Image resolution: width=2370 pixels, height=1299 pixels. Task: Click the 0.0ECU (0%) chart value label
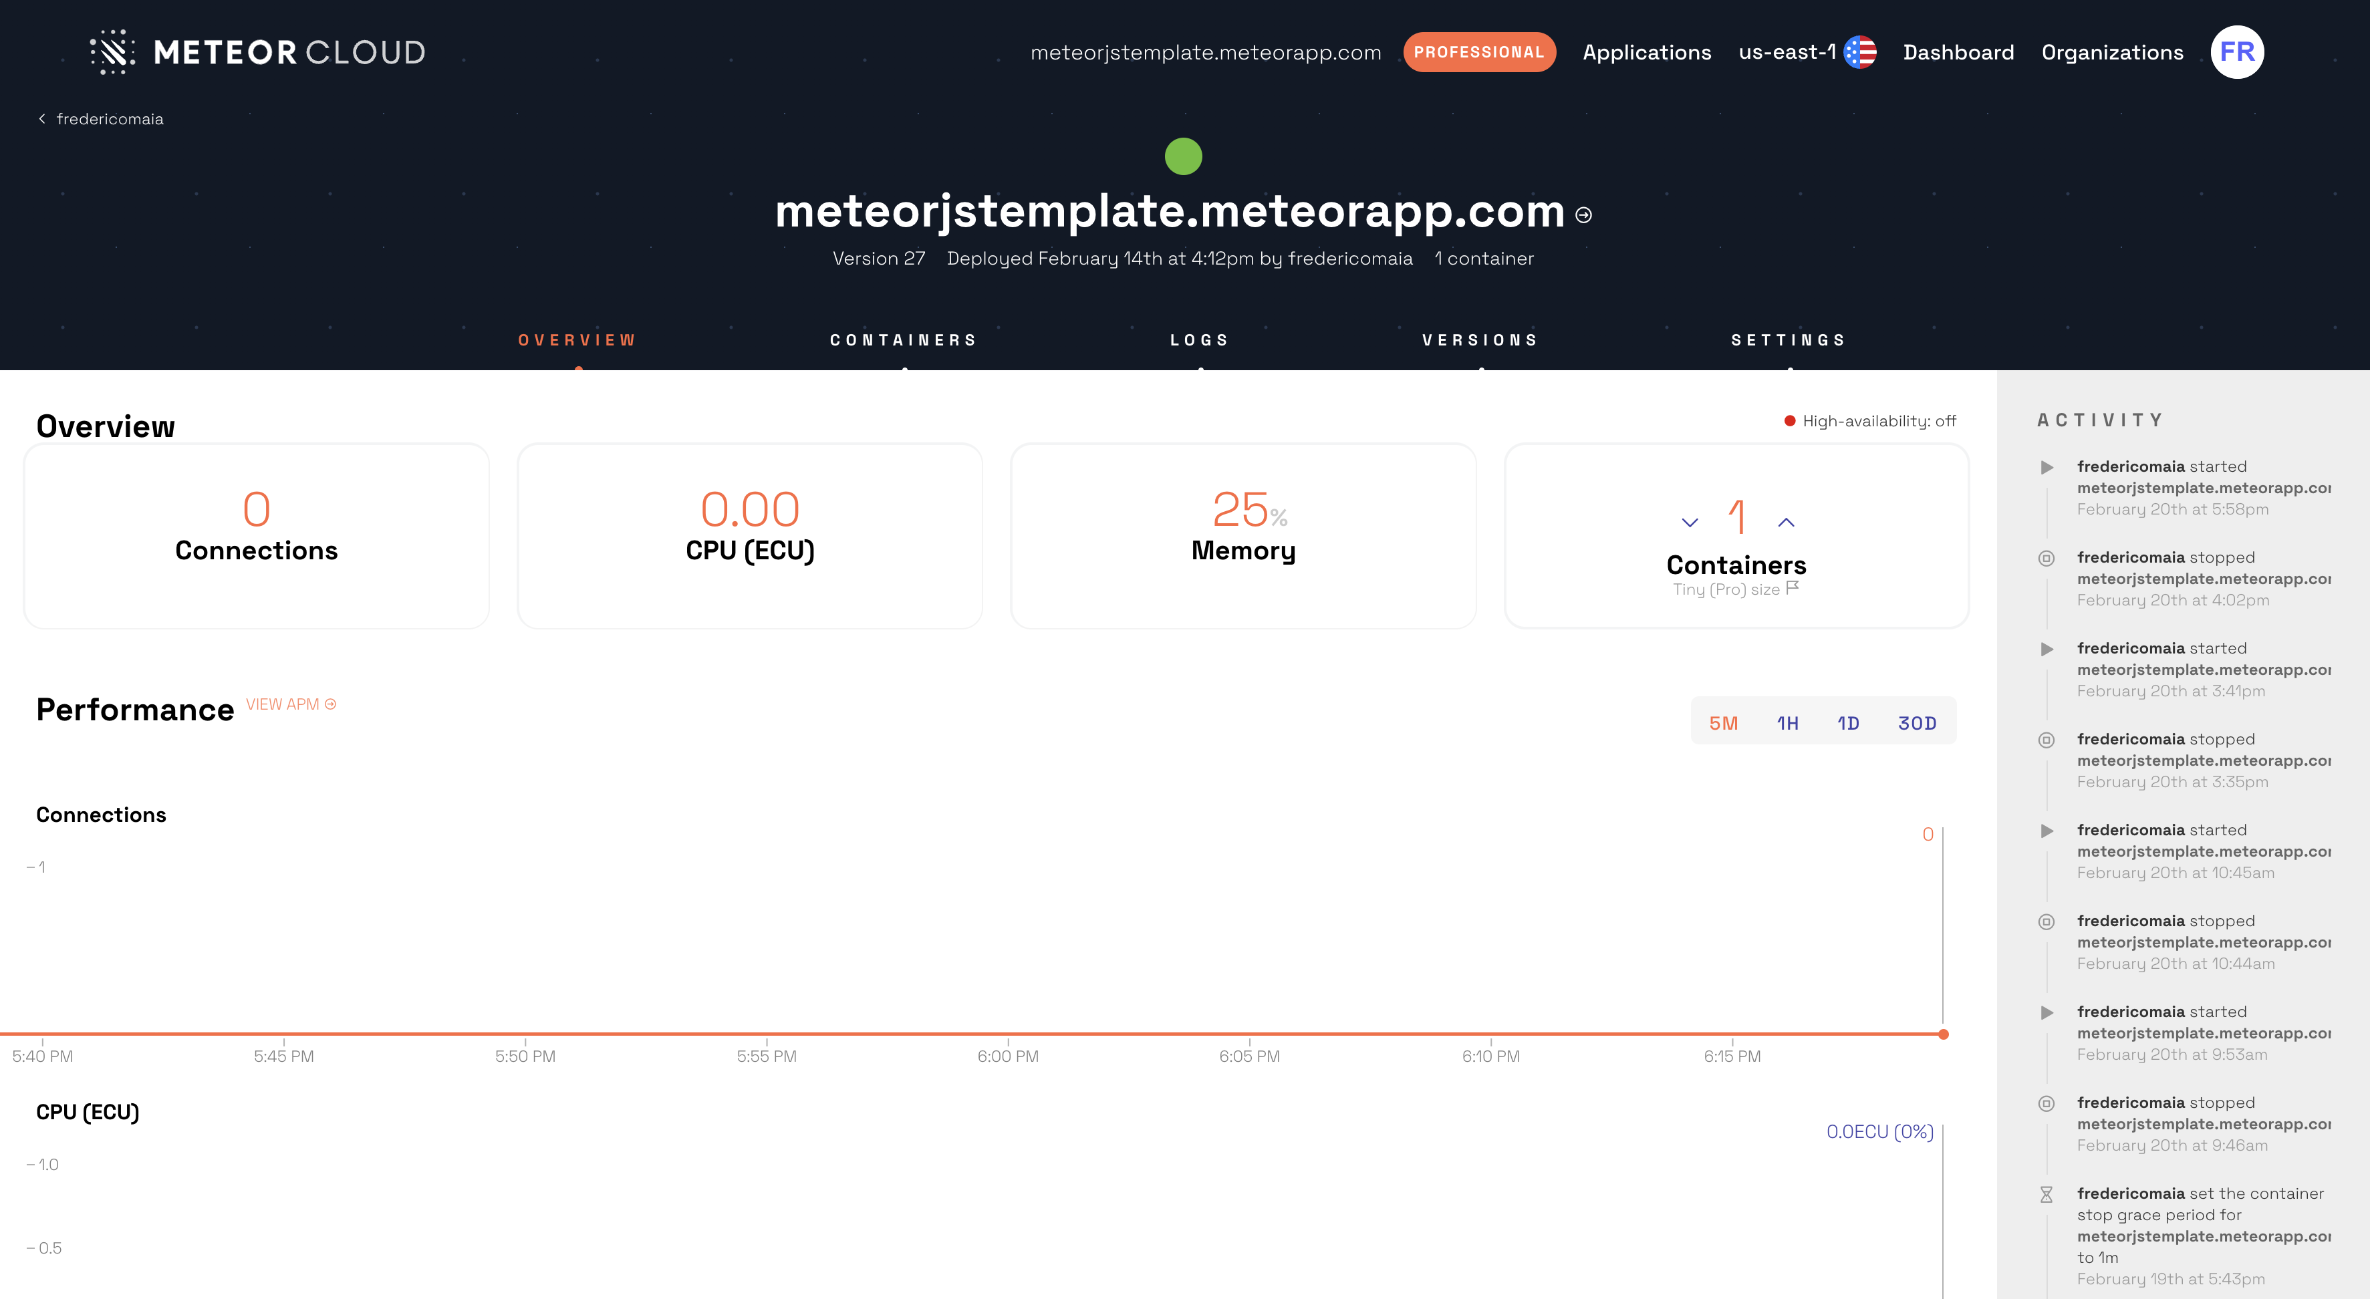1879,1133
